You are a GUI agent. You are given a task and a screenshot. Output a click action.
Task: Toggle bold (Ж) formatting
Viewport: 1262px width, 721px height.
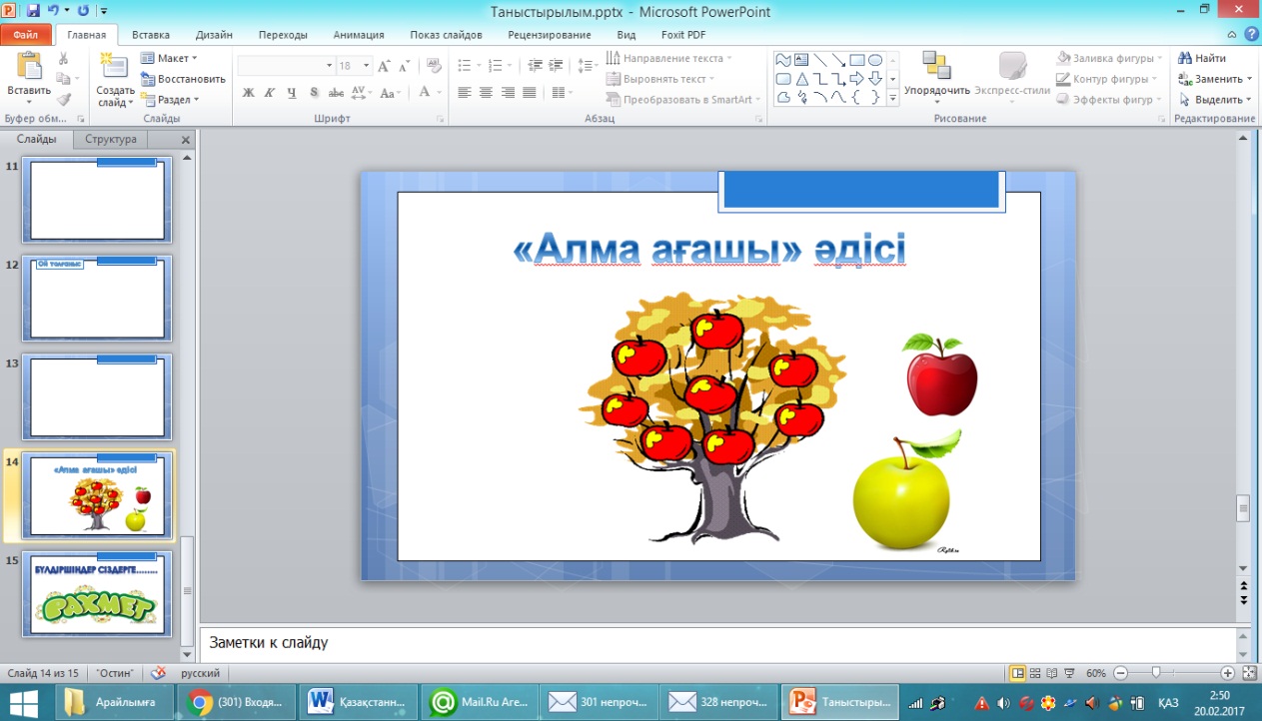tap(248, 93)
